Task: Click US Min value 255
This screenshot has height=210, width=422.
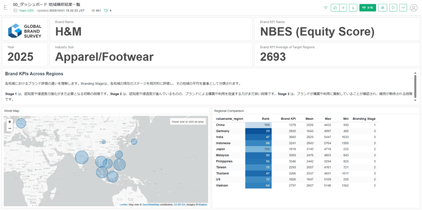Action: [x=346, y=179]
